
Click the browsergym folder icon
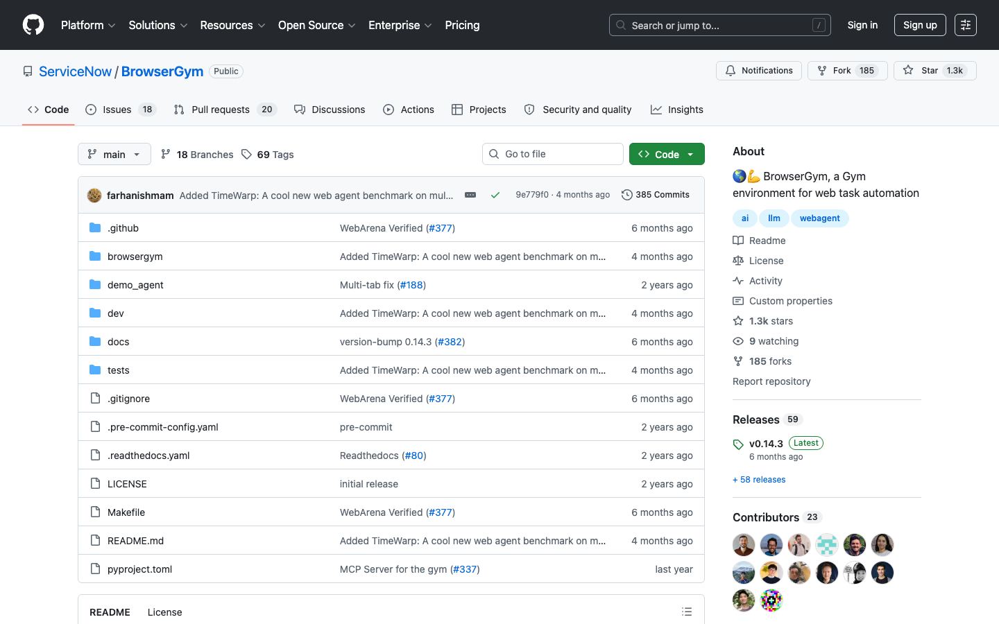pyautogui.click(x=95, y=256)
